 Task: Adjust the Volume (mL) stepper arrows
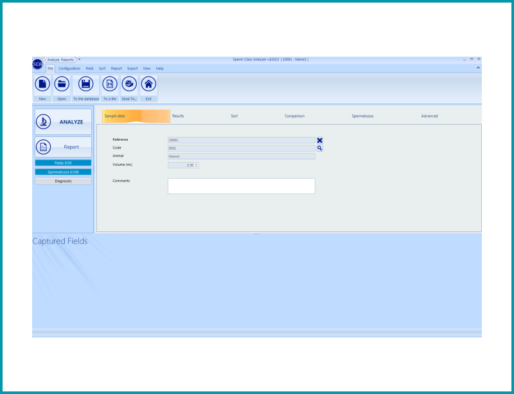pos(197,165)
